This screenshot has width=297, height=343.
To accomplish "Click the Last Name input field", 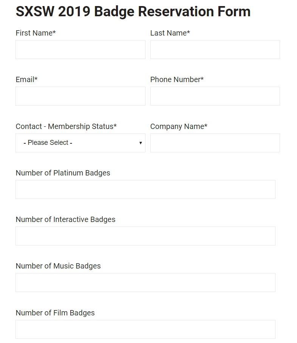I will click(x=215, y=50).
